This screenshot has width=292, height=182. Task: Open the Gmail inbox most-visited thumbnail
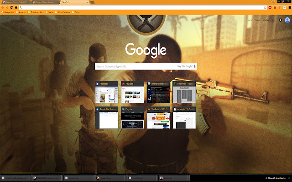coord(158,92)
